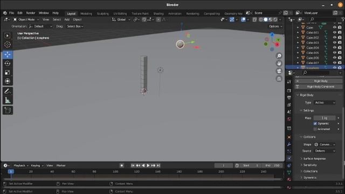Toggle the Dynamic checkbox
Image resolution: width=345 pixels, height=194 pixels.
[x=315, y=123]
